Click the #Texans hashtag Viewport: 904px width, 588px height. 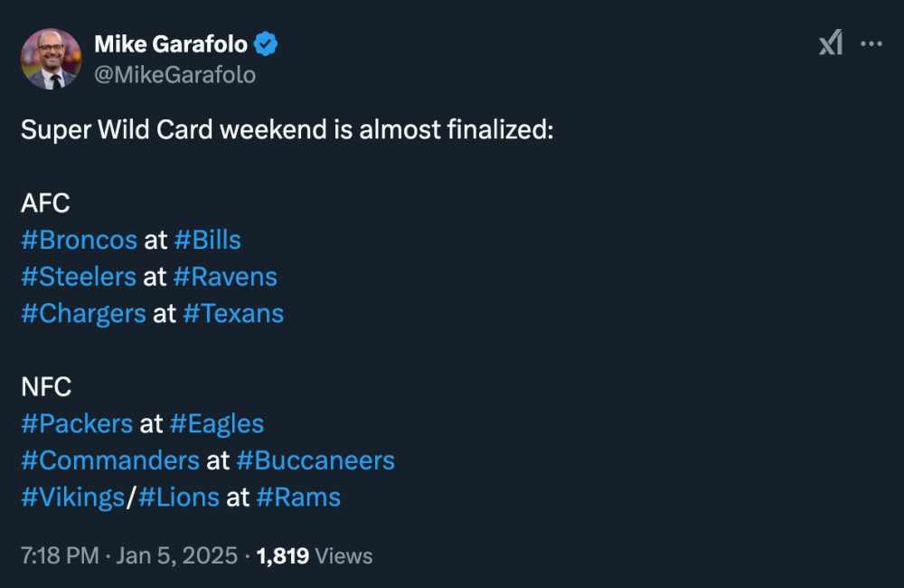tap(233, 314)
